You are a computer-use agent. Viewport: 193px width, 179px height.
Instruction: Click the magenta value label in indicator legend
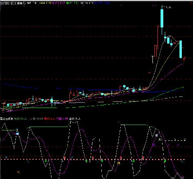[x=62, y=119]
